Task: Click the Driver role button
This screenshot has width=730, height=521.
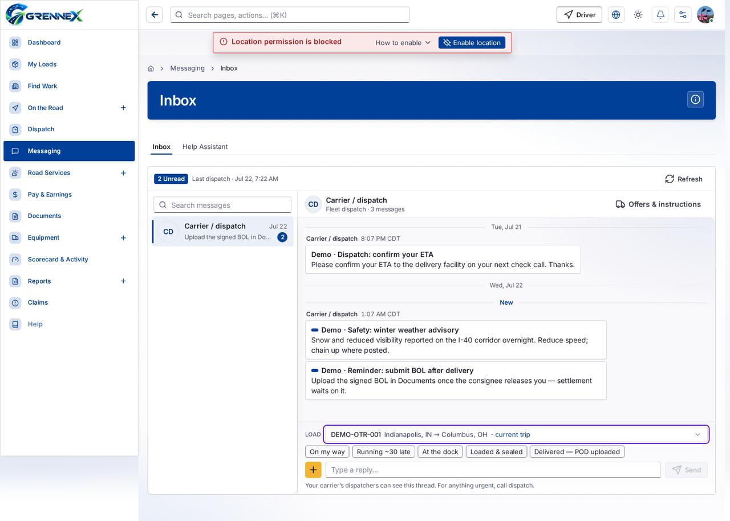Action: pyautogui.click(x=579, y=15)
